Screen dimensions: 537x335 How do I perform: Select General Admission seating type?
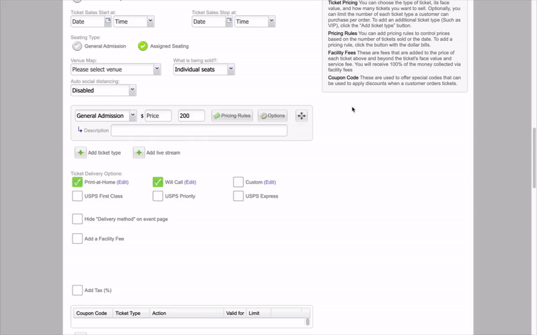pos(77,46)
